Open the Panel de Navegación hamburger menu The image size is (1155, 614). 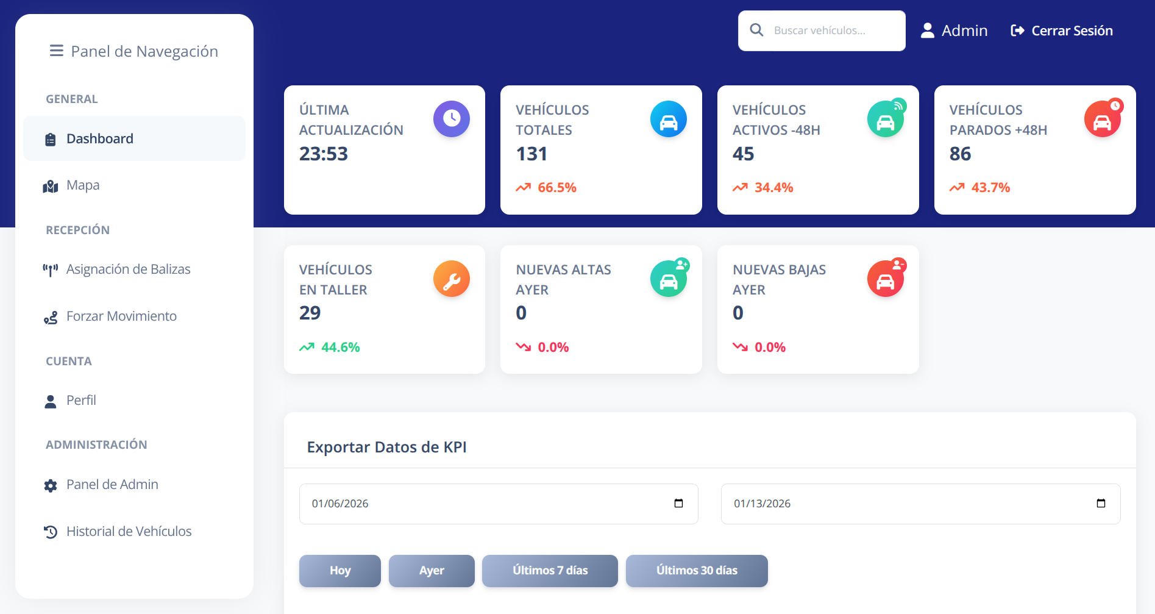[57, 51]
